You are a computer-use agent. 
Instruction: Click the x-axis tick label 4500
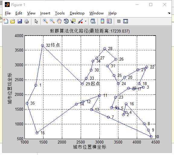coord(156,142)
